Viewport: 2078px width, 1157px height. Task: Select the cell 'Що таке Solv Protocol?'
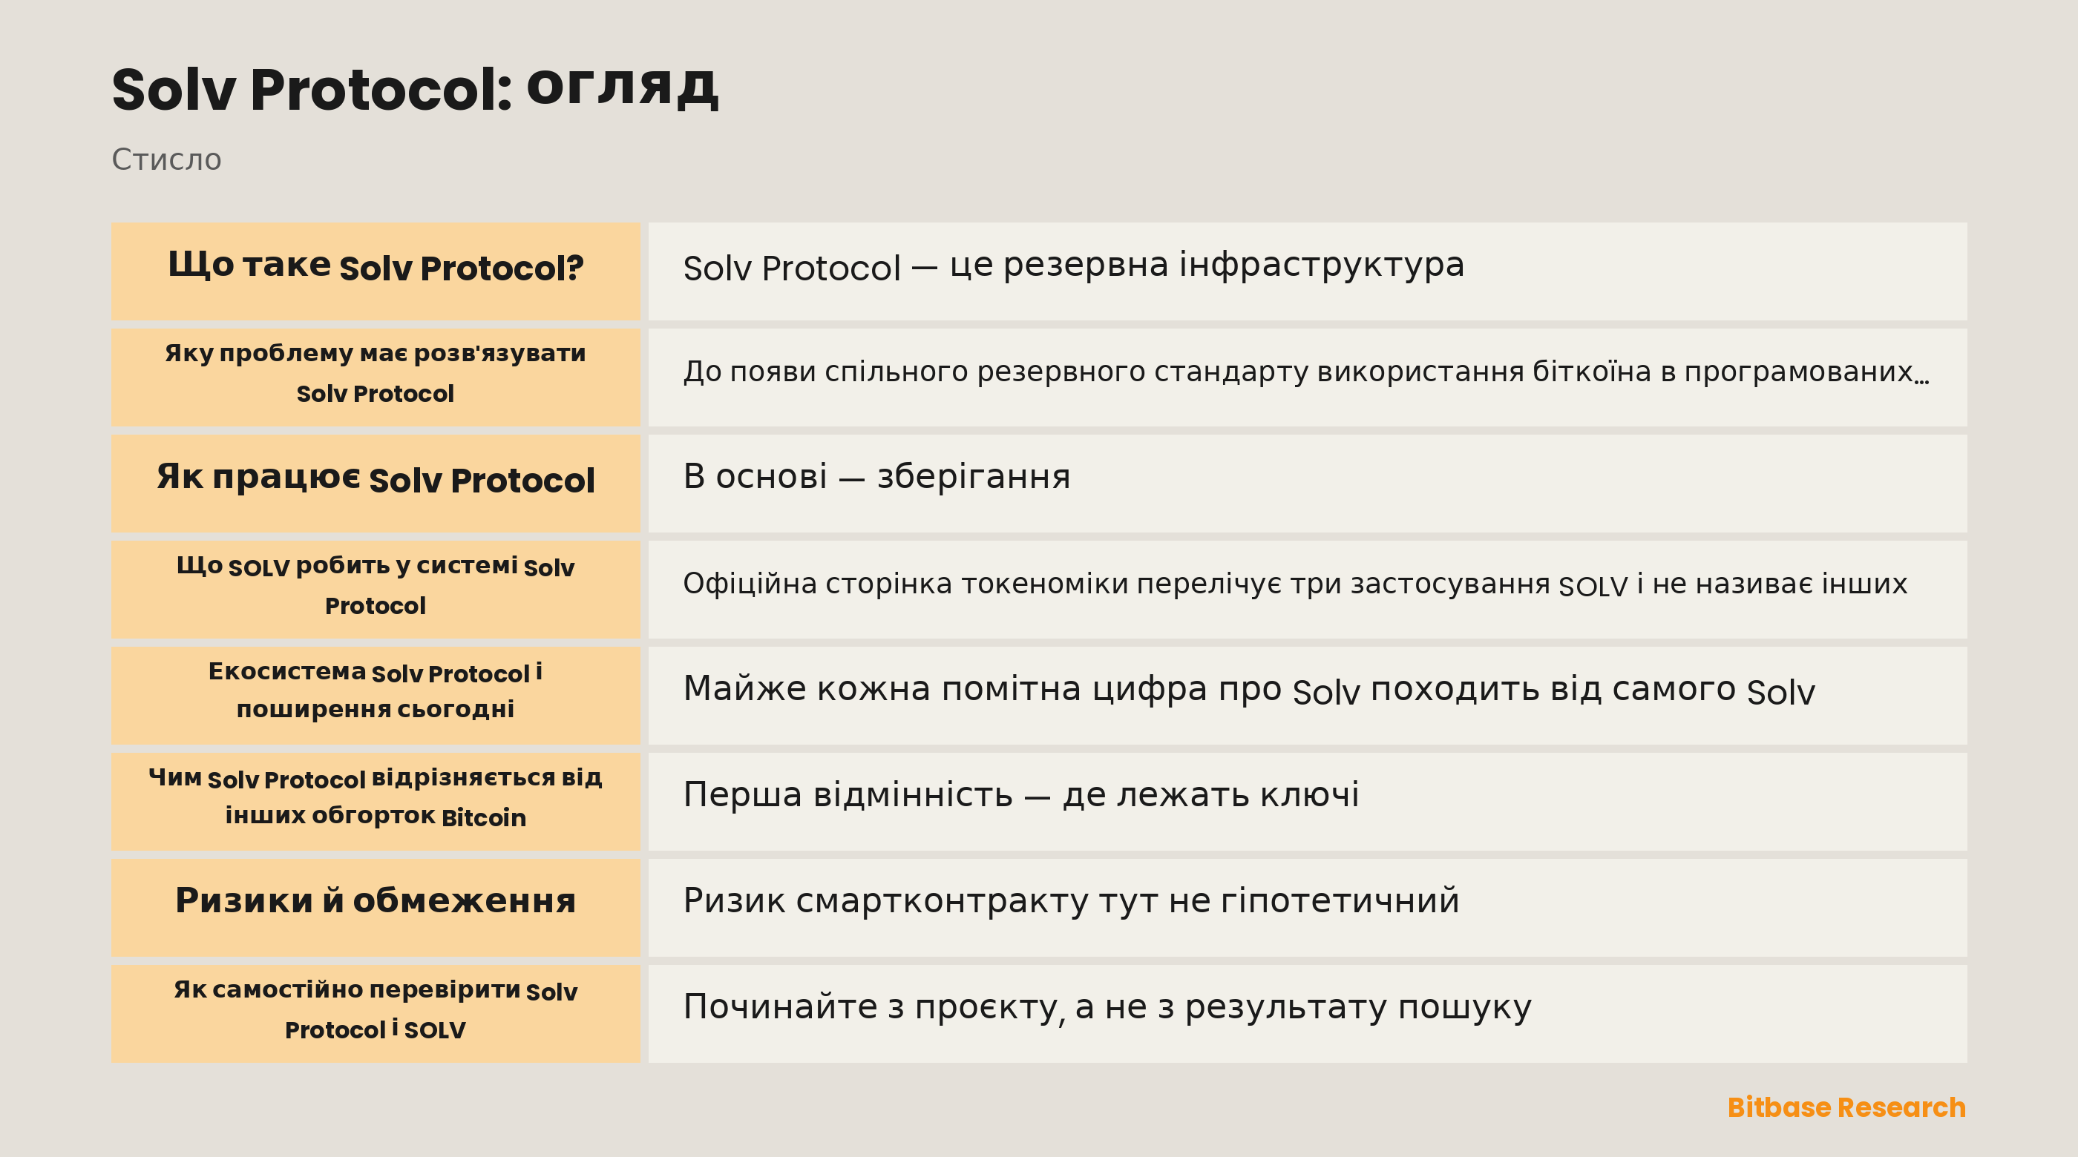coord(375,271)
